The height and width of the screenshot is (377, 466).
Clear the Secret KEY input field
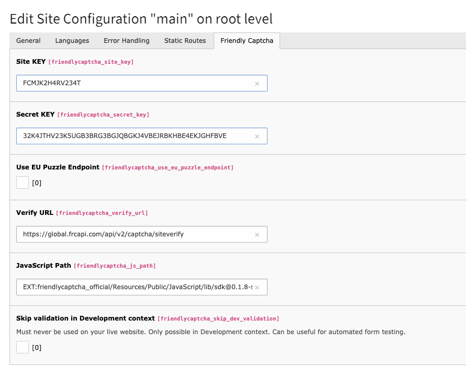tap(257, 136)
